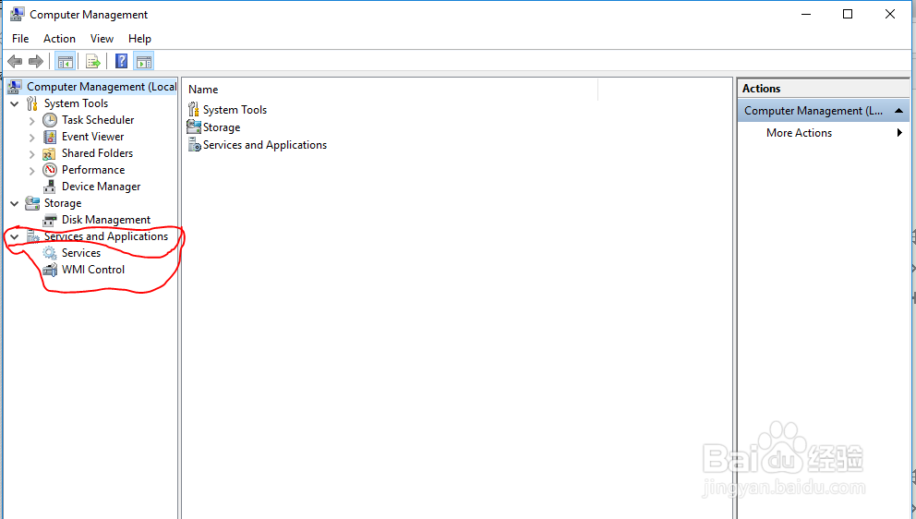This screenshot has width=916, height=519.
Task: Toggle Show/Hide Console Tree toolbar icon
Action: tap(66, 61)
